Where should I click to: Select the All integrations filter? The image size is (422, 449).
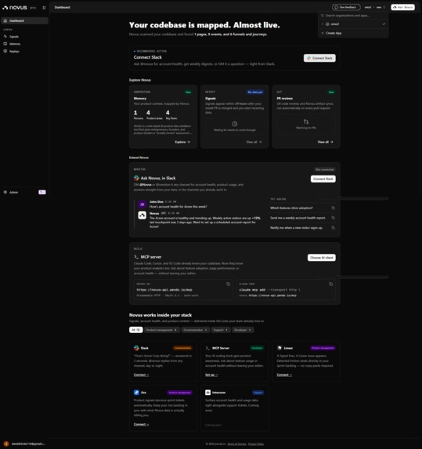136,330
